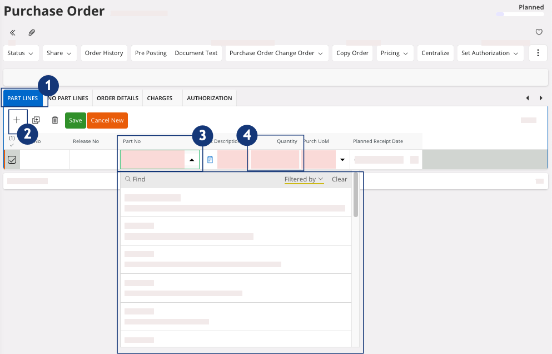Open the Purchase Order Change Order dropdown

tap(276, 53)
